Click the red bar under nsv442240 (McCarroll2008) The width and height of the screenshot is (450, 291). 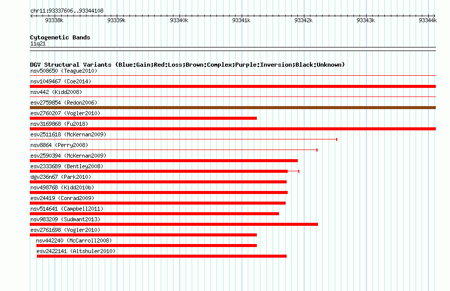[146, 246]
